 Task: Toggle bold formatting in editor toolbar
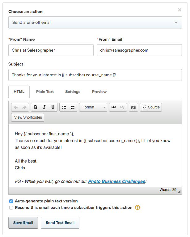click(36, 107)
